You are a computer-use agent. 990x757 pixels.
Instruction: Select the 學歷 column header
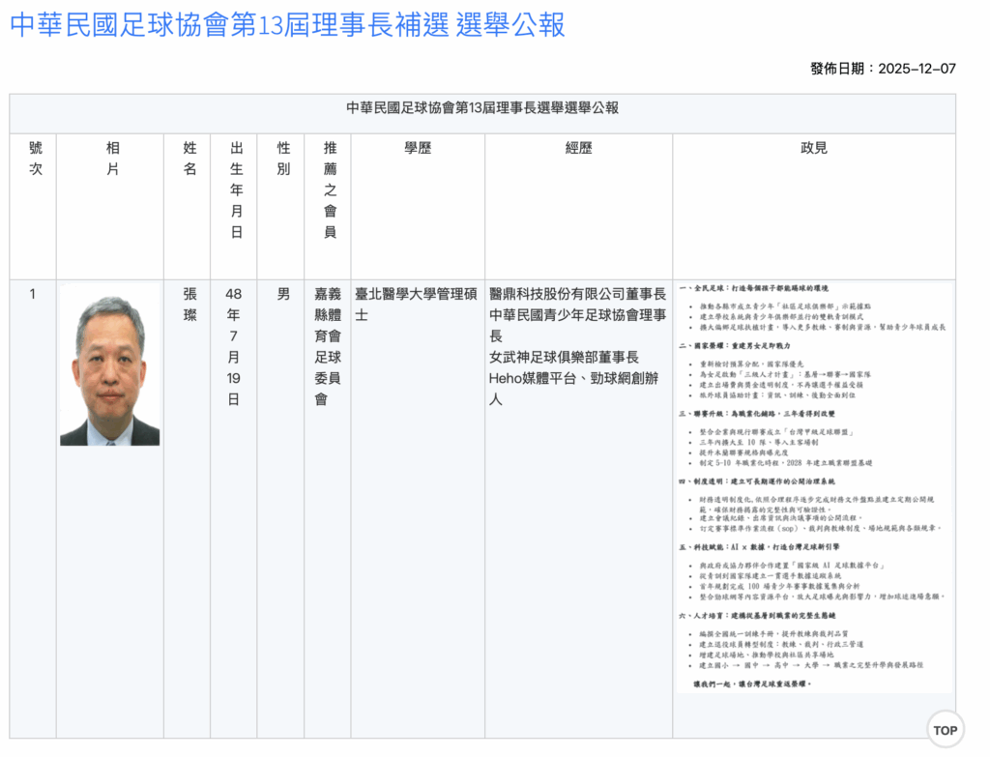[418, 148]
